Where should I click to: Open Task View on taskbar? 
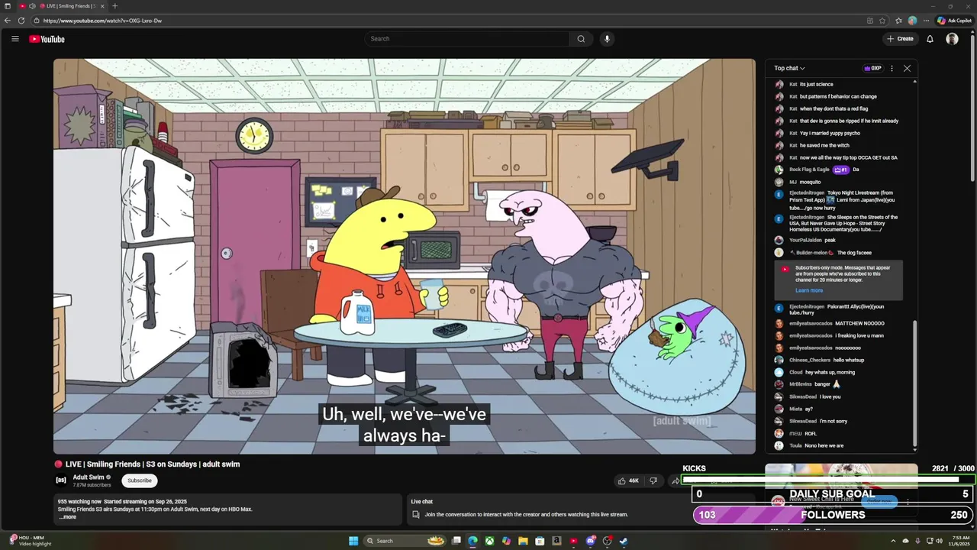pos(456,541)
